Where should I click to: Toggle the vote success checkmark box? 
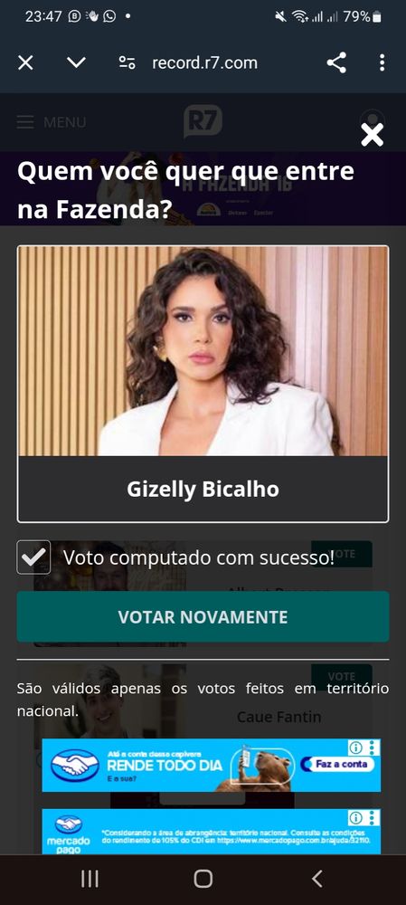[x=33, y=557]
